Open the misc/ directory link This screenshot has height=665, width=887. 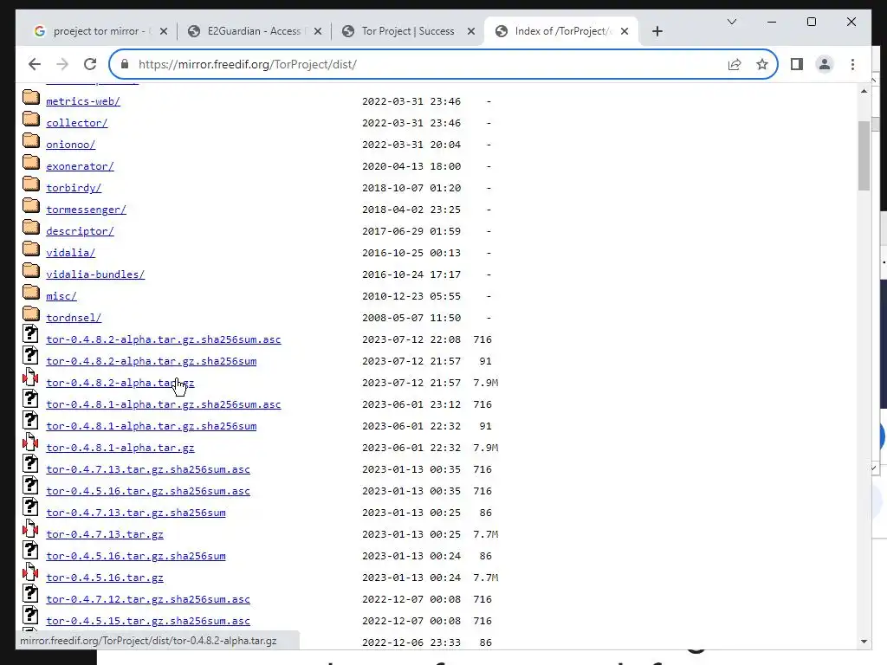[62, 296]
